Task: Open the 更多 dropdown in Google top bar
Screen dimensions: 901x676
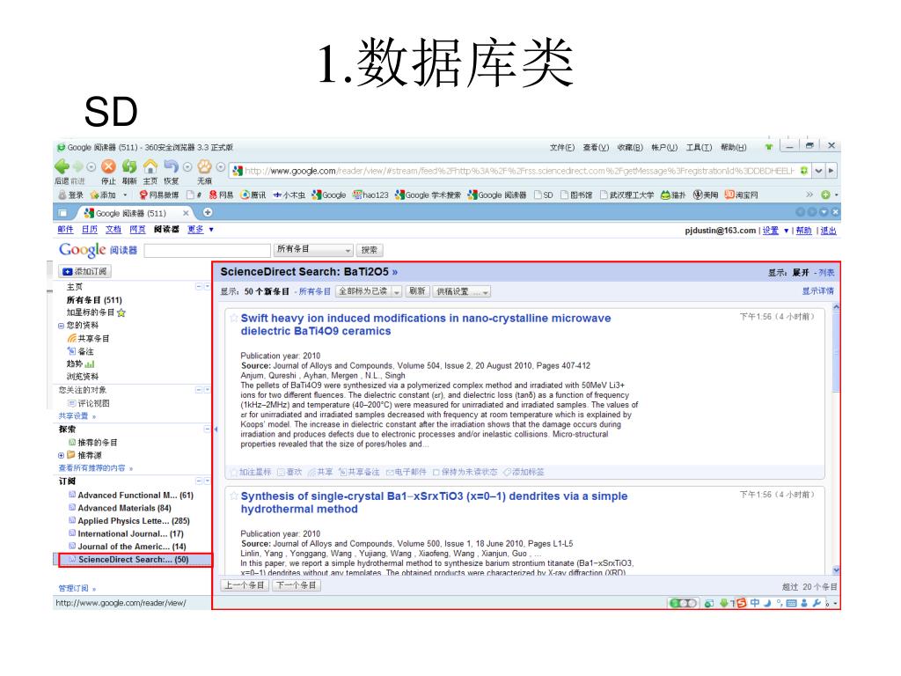Action: tap(201, 230)
